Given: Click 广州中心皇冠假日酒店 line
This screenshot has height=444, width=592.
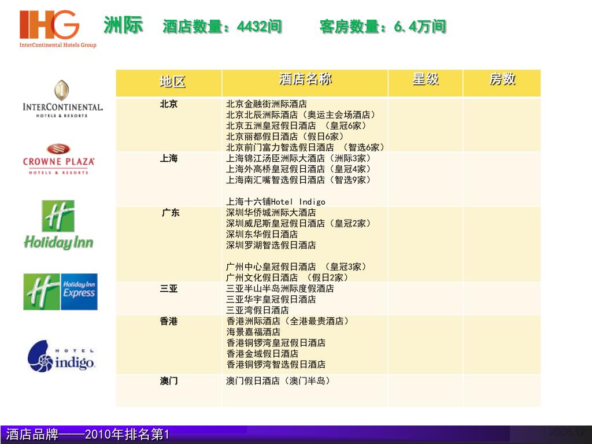Looking at the screenshot, I should tap(297, 267).
